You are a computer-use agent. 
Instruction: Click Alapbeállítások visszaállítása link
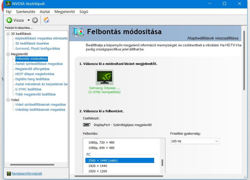click(x=213, y=38)
